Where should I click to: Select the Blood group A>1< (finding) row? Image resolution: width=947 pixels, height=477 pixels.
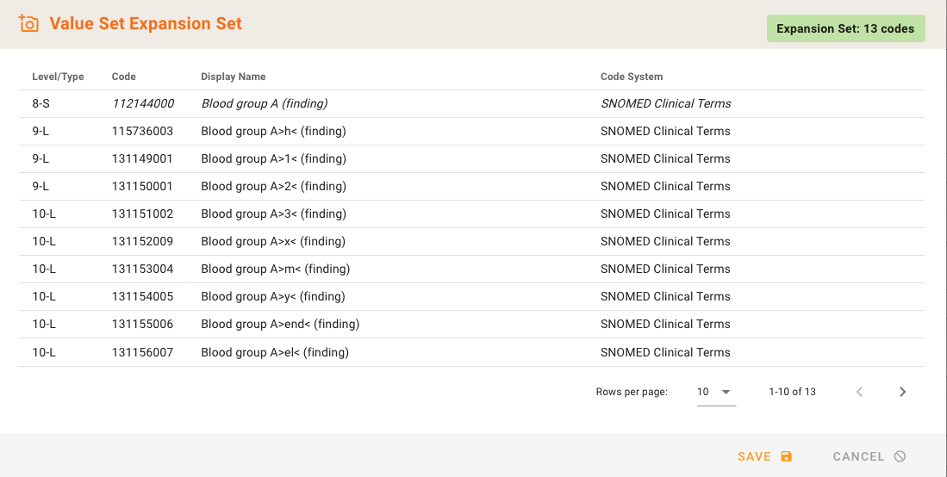pyautogui.click(x=273, y=158)
